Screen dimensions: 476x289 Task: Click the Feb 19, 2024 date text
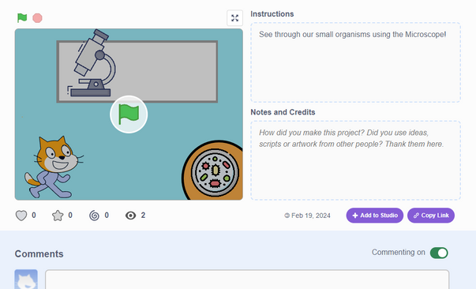click(310, 216)
